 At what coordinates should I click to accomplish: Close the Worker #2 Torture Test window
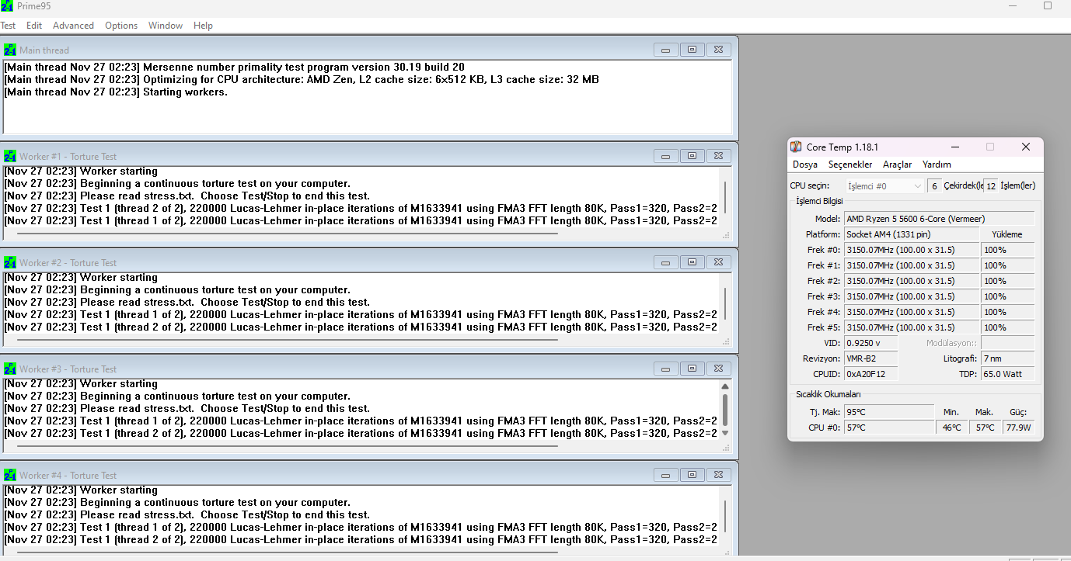click(719, 262)
